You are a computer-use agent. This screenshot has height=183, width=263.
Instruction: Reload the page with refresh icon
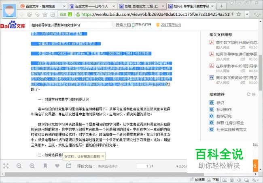(x=30, y=15)
